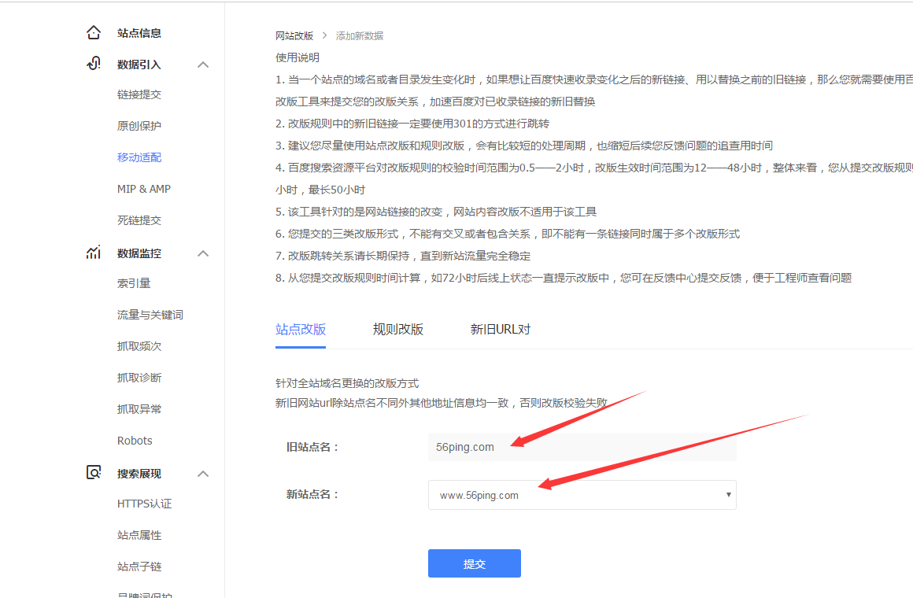
Task: Switch to the 规则改版 tab
Action: point(398,329)
